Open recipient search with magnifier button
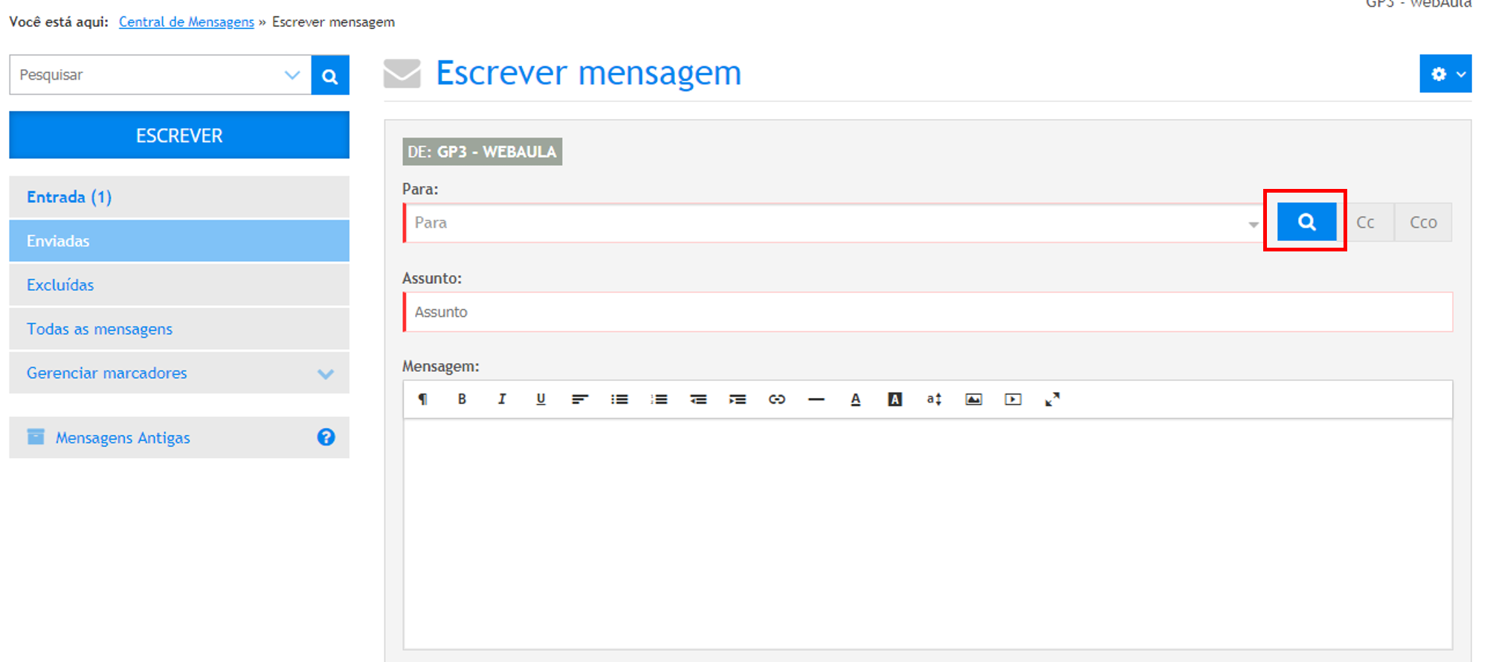This screenshot has height=662, width=1487. (x=1306, y=222)
